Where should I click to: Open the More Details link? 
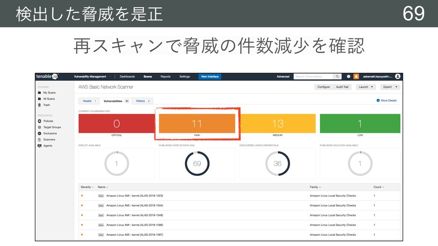(x=388, y=100)
